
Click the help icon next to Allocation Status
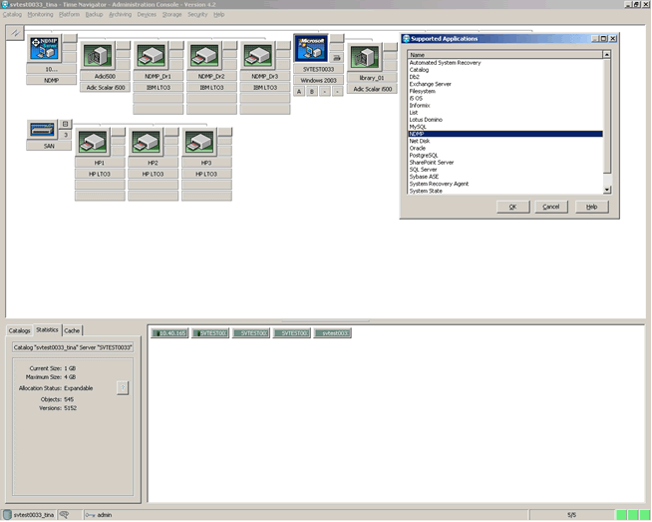[123, 388]
